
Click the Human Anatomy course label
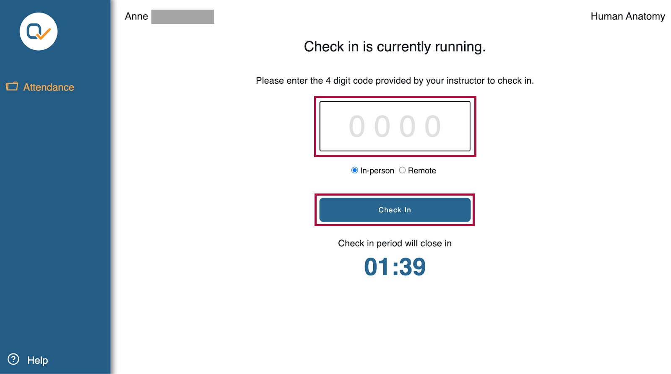point(628,16)
